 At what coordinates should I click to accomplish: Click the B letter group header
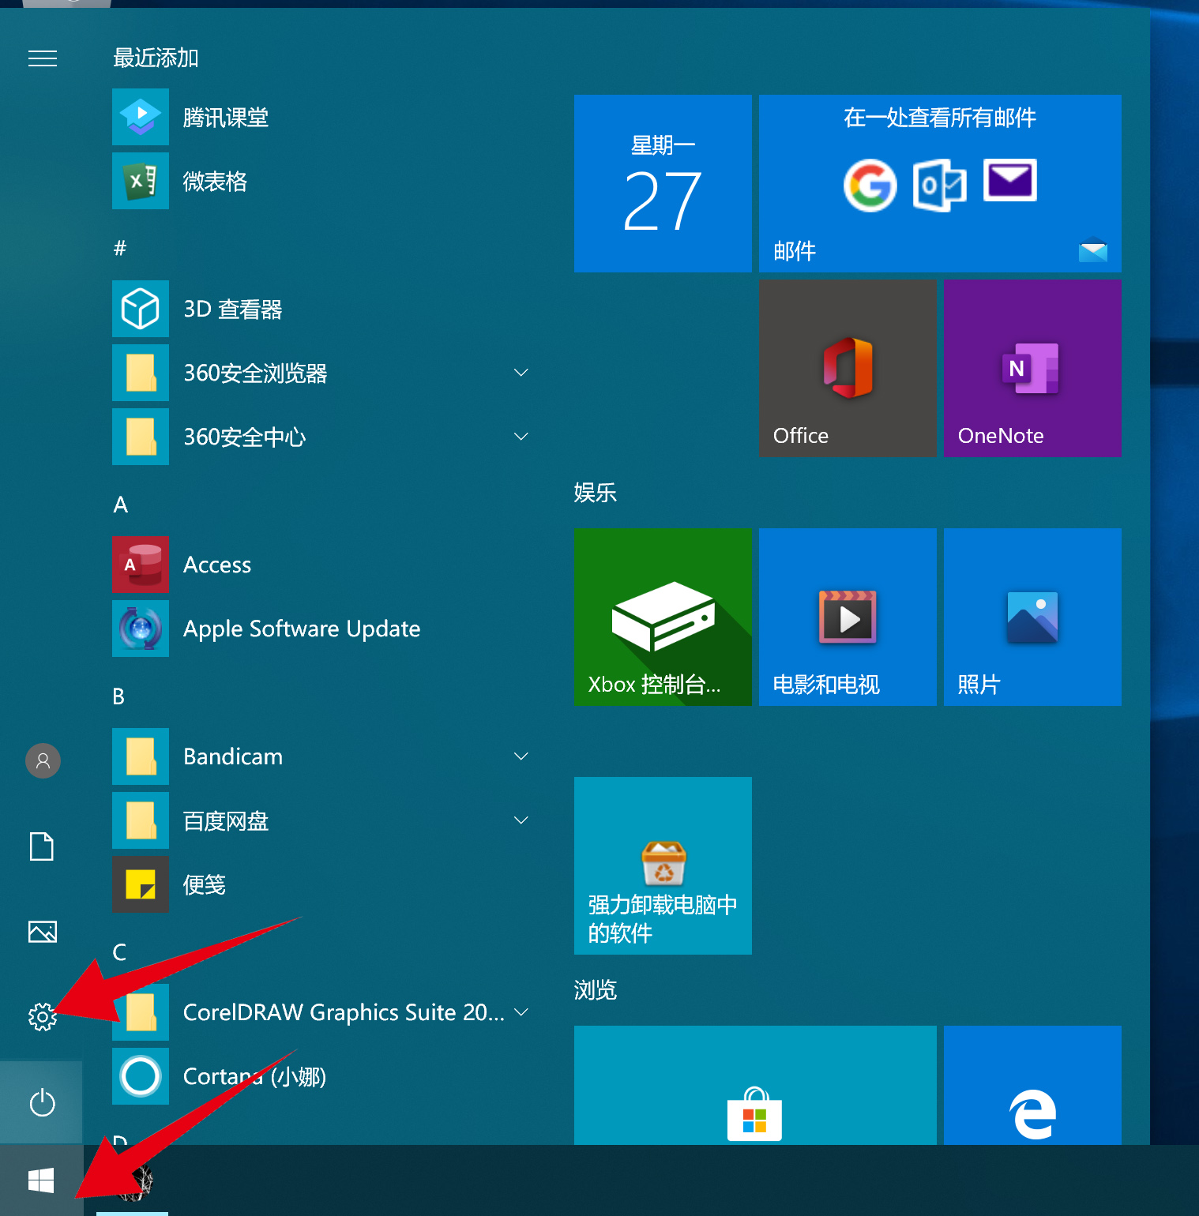coord(118,696)
